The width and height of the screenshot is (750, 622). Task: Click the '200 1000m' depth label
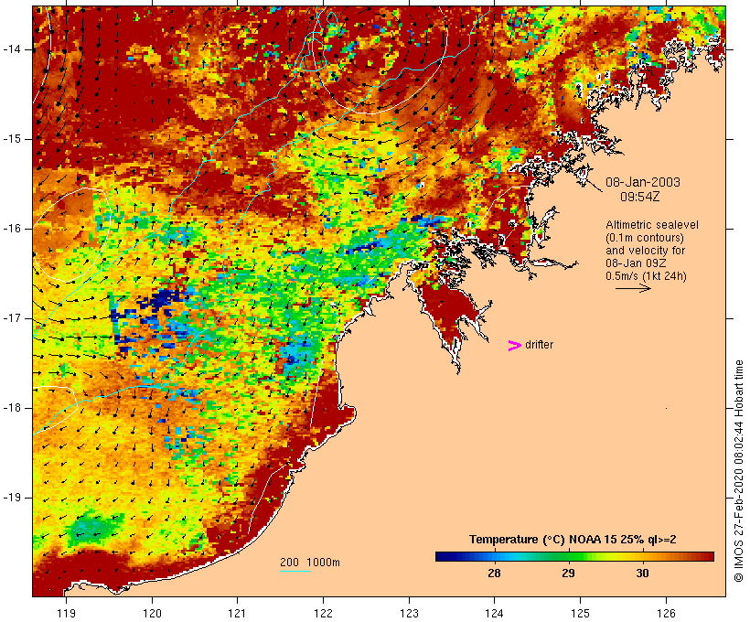[310, 563]
